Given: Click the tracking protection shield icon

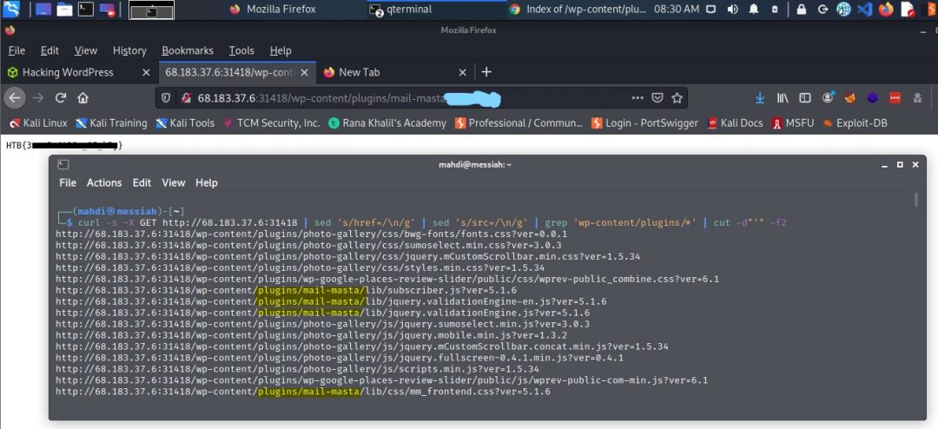Looking at the screenshot, I should click(x=166, y=98).
